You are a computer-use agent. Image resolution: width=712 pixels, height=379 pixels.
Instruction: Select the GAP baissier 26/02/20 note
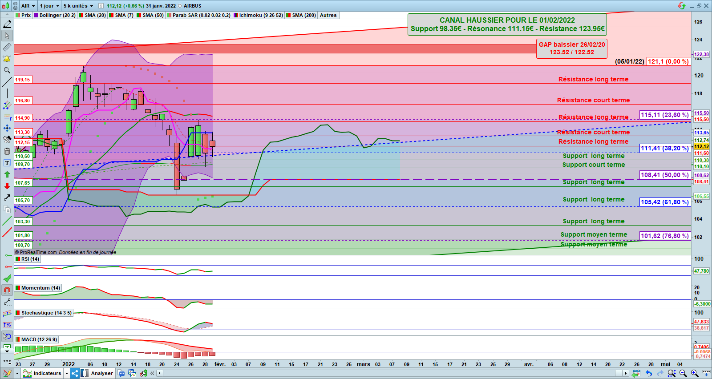pyautogui.click(x=572, y=48)
